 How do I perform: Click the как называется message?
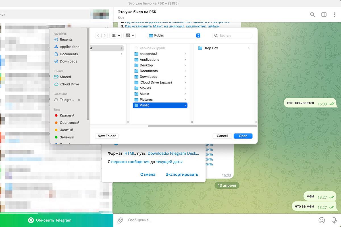click(x=310, y=103)
